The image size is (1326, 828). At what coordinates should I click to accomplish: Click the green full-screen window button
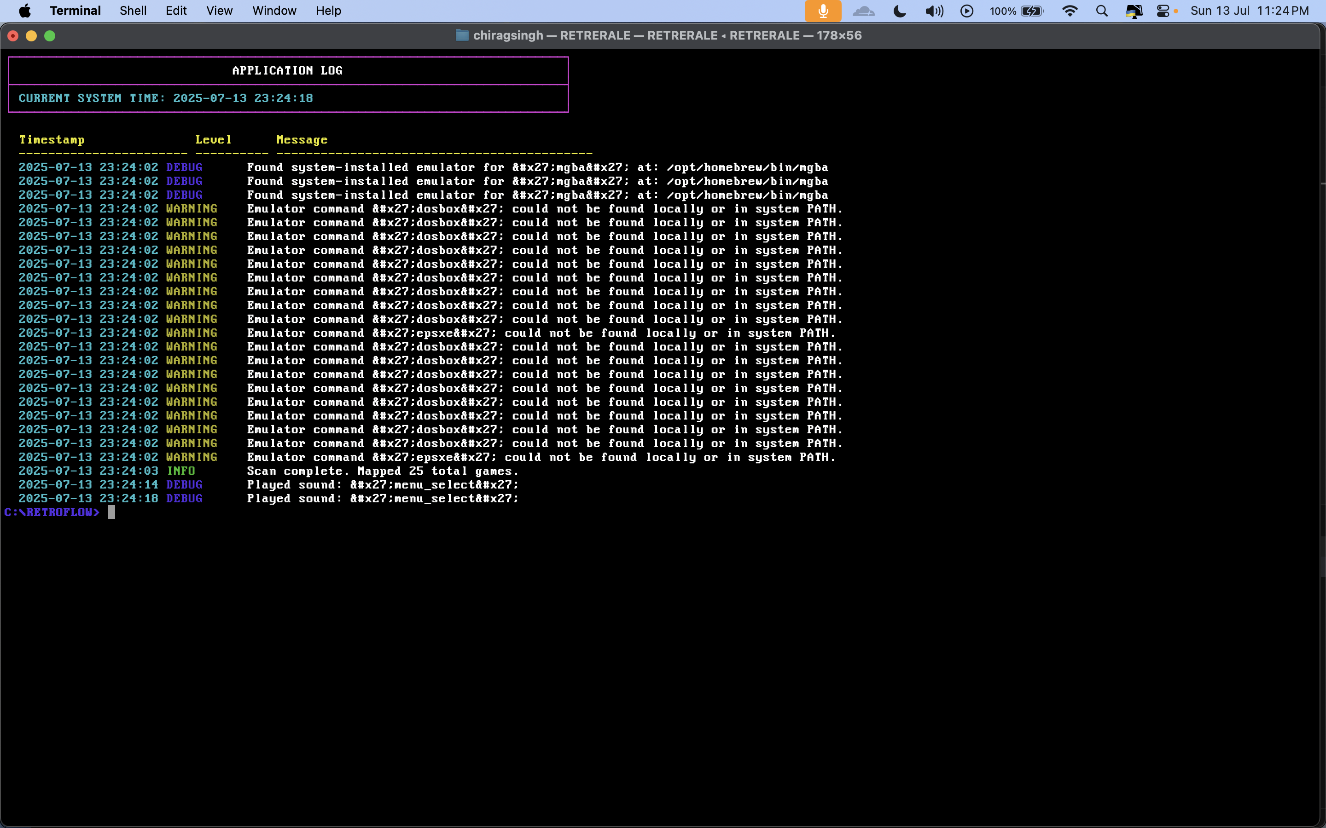(x=50, y=35)
